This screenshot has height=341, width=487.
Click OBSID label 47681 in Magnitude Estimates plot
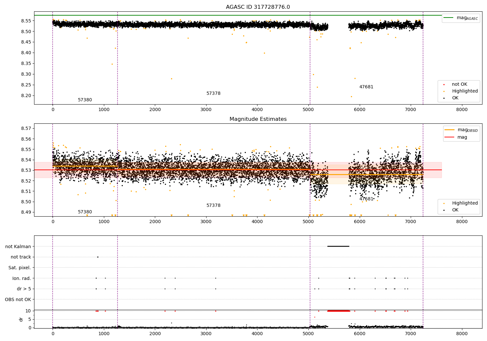point(366,199)
